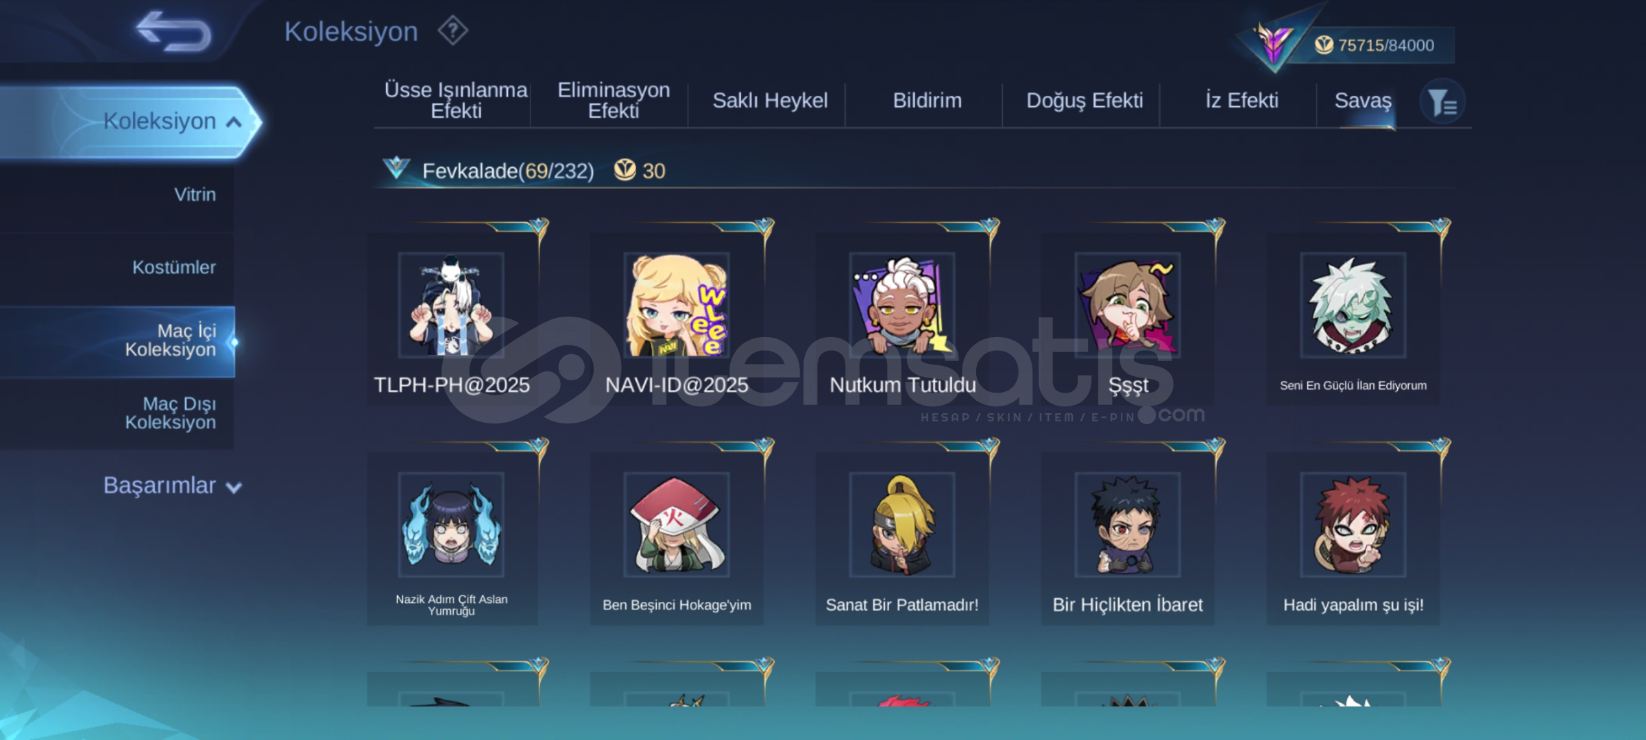The image size is (1646, 740).
Task: Switch to the Doğuş Efekti tab
Action: point(1085,101)
